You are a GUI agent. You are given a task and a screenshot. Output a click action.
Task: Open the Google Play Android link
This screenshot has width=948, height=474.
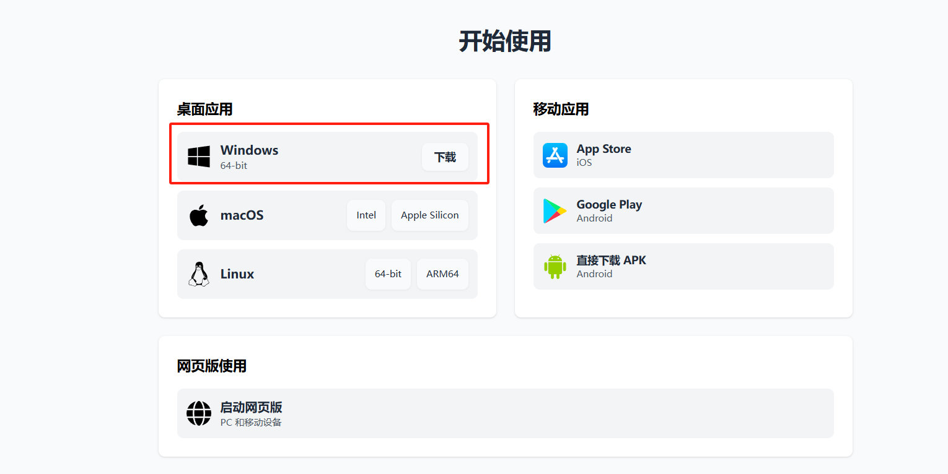point(683,210)
